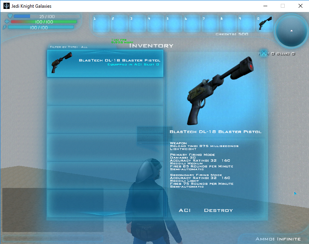The width and height of the screenshot is (309, 244).
Task: Click the pistol thumbnail in the inventory list
Action: [62, 62]
